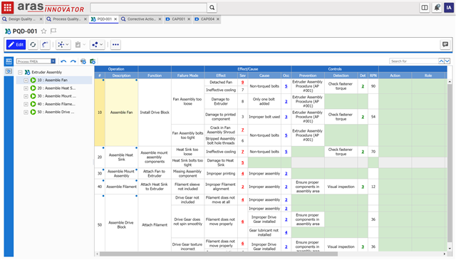
Task: Close the PQD-001 tab
Action: tap(115, 19)
